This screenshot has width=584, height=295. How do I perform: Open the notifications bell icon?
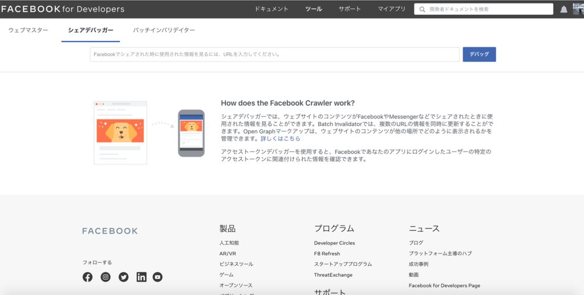coord(564,9)
